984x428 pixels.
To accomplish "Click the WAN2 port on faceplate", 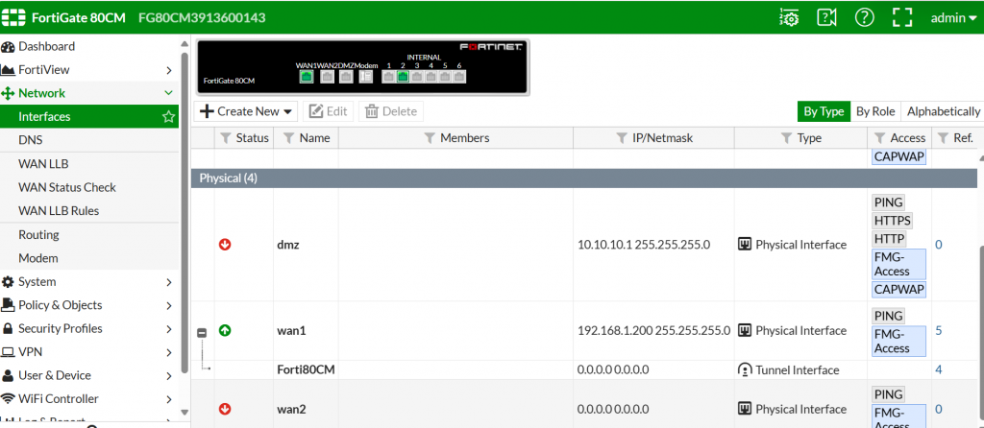I will pyautogui.click(x=327, y=77).
